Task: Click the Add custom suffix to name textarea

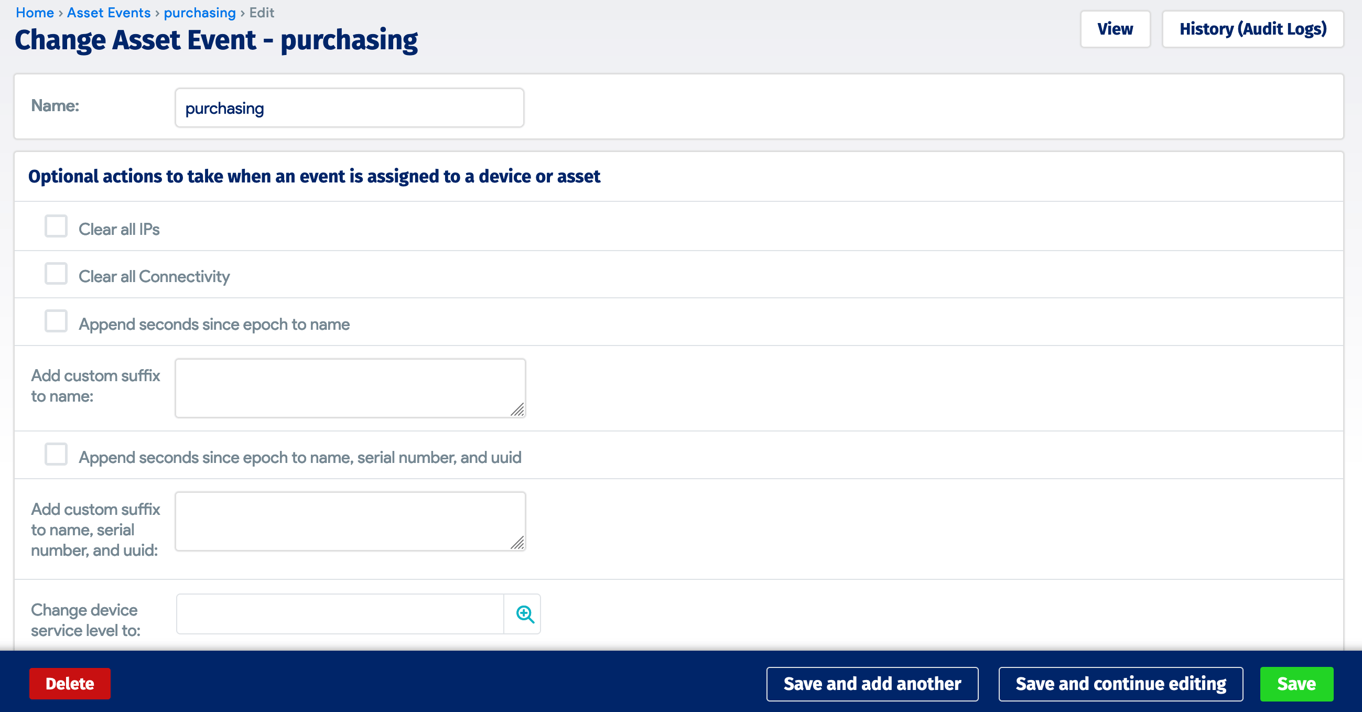Action: [x=349, y=388]
